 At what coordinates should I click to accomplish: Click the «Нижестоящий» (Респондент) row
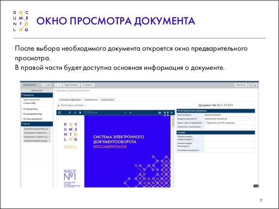(x=216, y=145)
